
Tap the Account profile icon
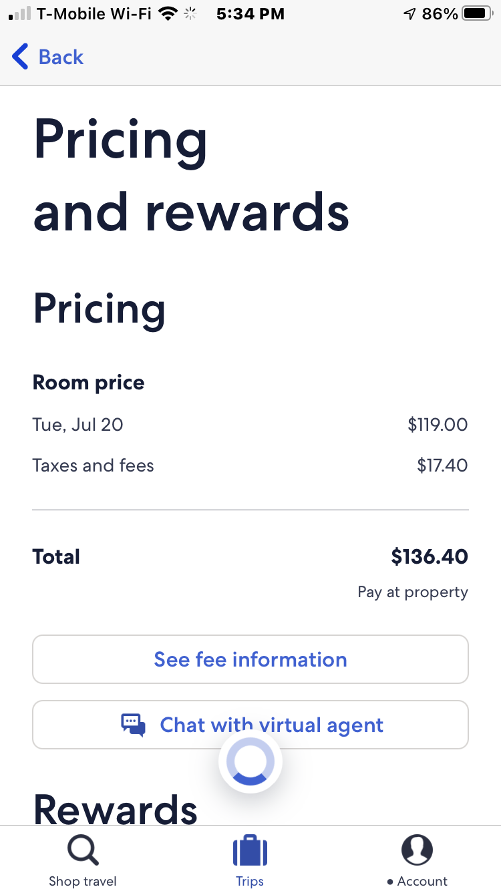(417, 850)
